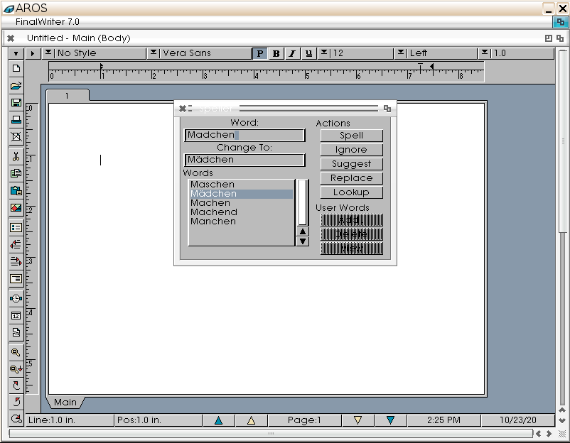Click the AROS screen depth gadget icon
Viewport: 570px width, 443px height.
[561, 22]
